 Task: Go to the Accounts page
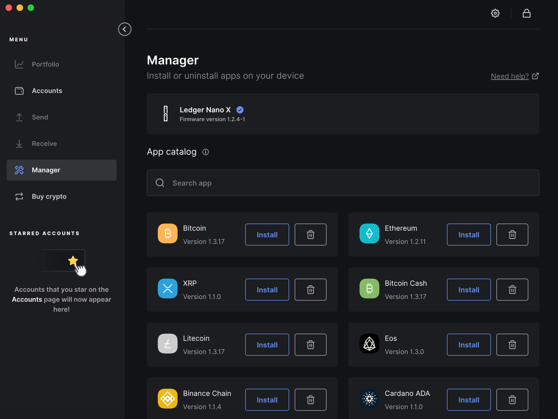[62, 91]
